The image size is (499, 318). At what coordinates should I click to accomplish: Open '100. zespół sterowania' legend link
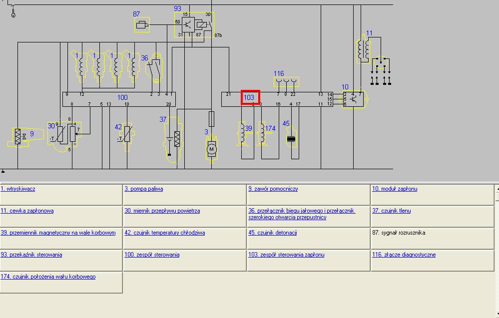[152, 255]
